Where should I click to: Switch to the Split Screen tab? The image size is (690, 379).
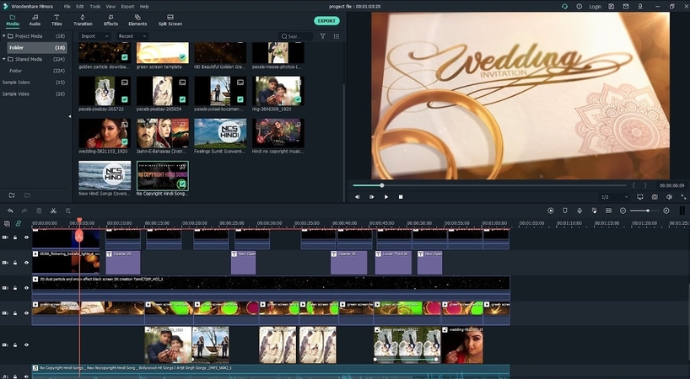click(x=170, y=20)
